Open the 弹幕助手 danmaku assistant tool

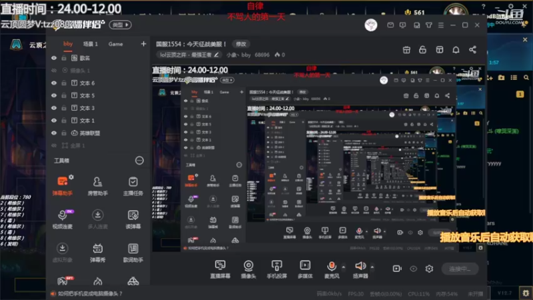point(62,186)
